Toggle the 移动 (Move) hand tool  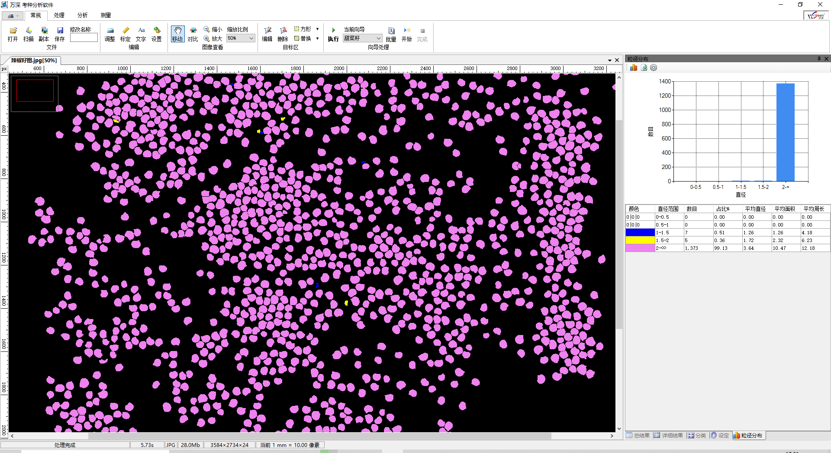[177, 34]
